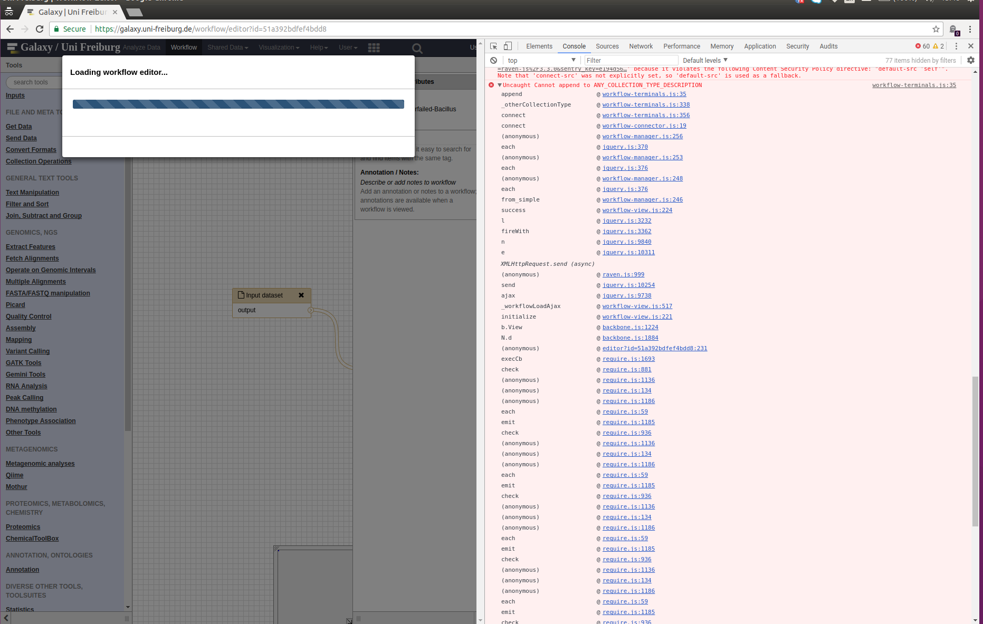983x624 pixels.
Task: Open the Security tab
Action: [x=797, y=46]
